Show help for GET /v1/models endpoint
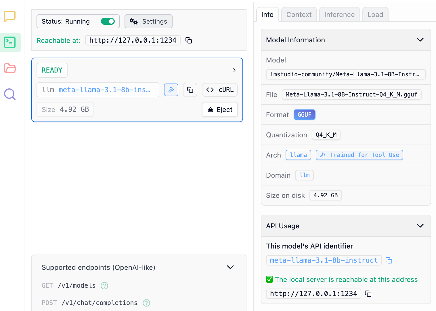This screenshot has height=311, width=436. point(104,286)
